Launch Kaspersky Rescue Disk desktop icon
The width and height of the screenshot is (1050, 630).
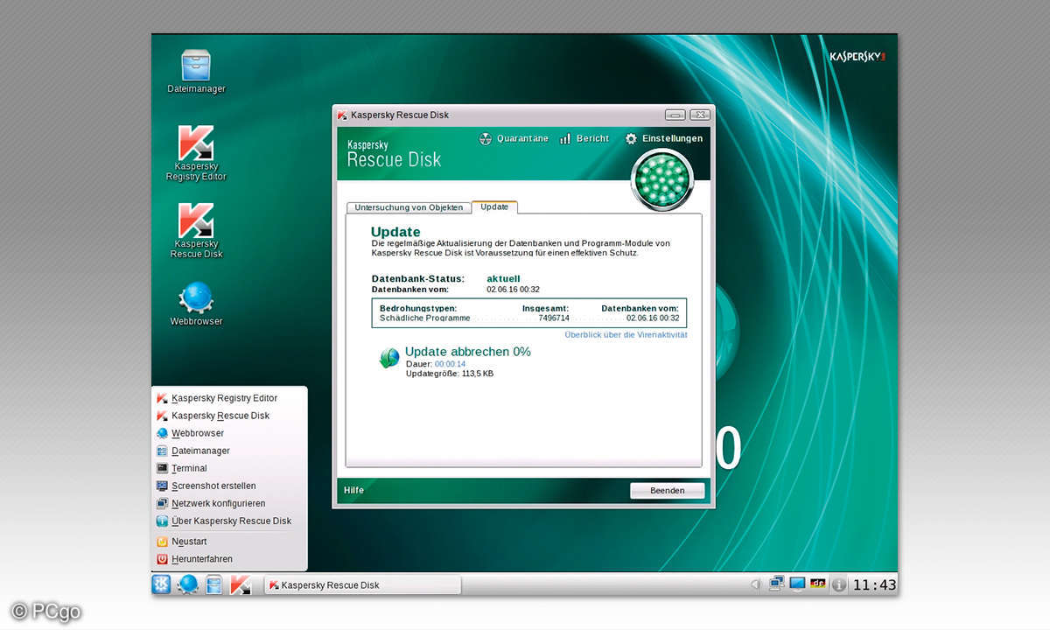point(196,230)
